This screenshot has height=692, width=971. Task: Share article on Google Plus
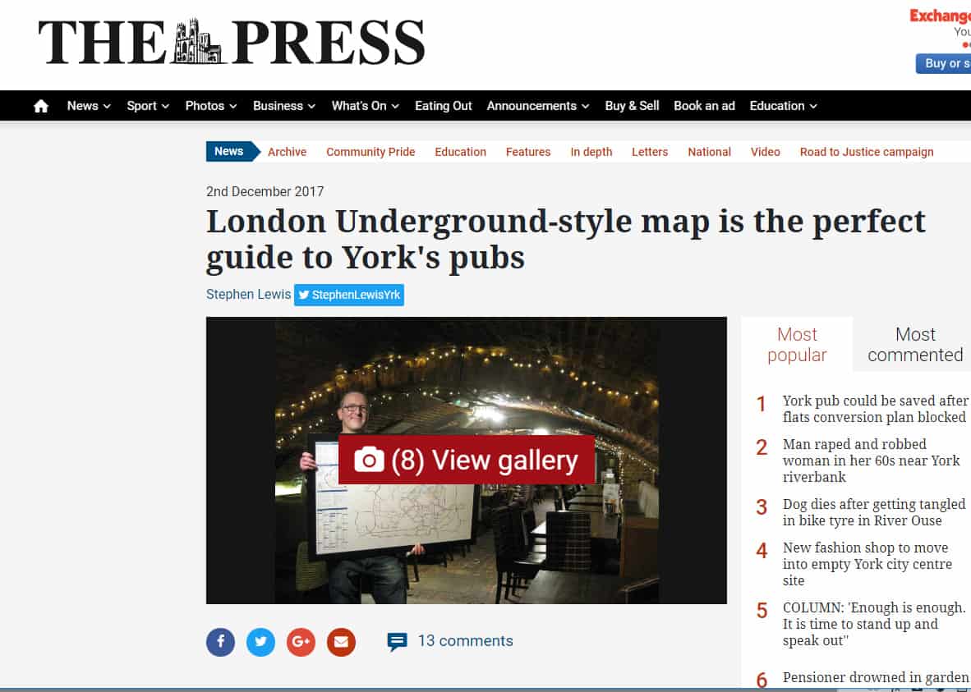(301, 642)
